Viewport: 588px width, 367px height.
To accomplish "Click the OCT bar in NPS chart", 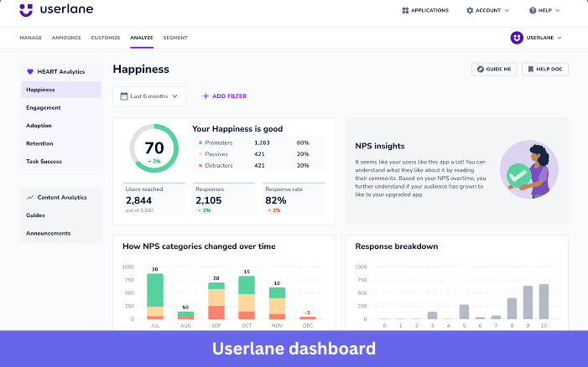I will coord(247,297).
